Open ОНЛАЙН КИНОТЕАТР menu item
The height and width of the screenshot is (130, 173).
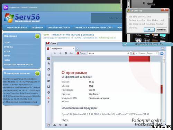59,28
